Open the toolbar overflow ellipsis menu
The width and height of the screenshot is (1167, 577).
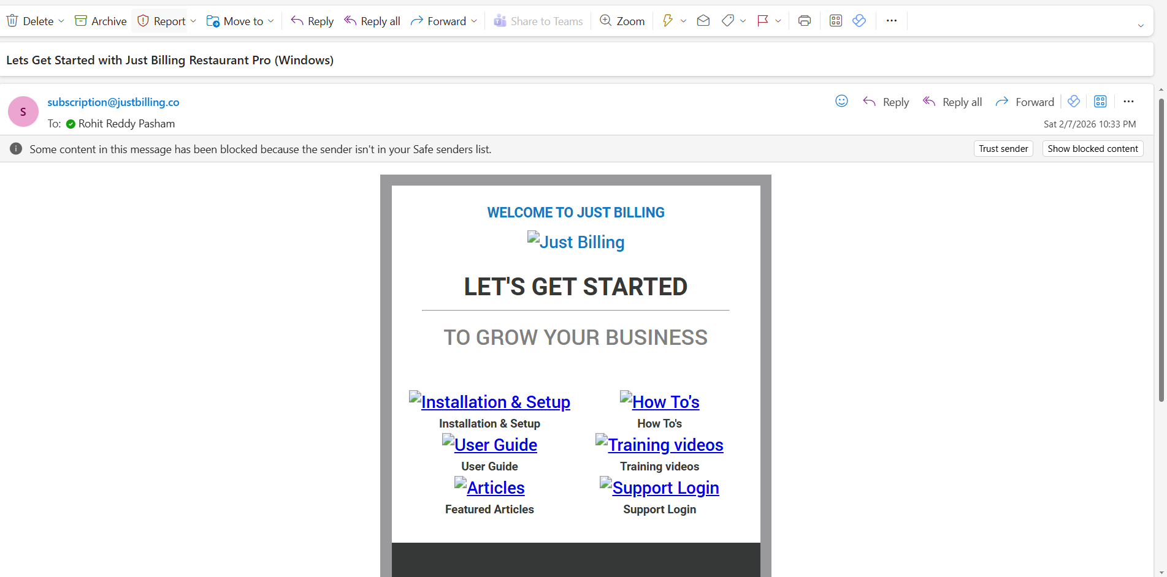(891, 21)
